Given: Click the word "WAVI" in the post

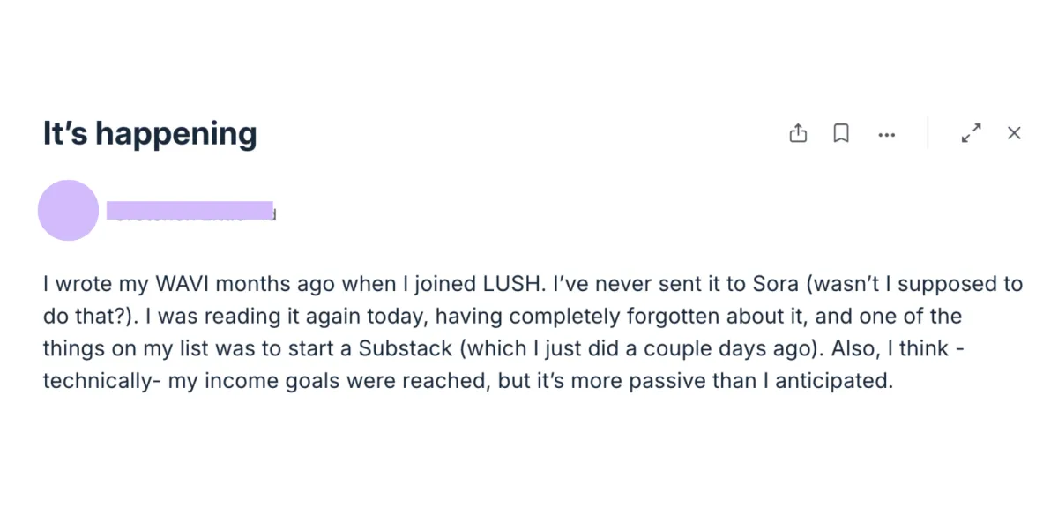Looking at the screenshot, I should point(181,285).
